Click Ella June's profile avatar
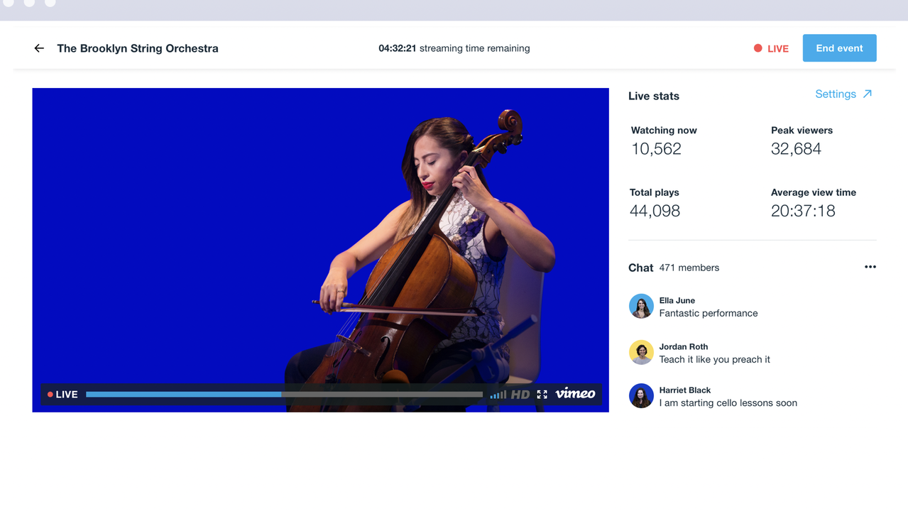This screenshot has width=908, height=511. click(641, 306)
